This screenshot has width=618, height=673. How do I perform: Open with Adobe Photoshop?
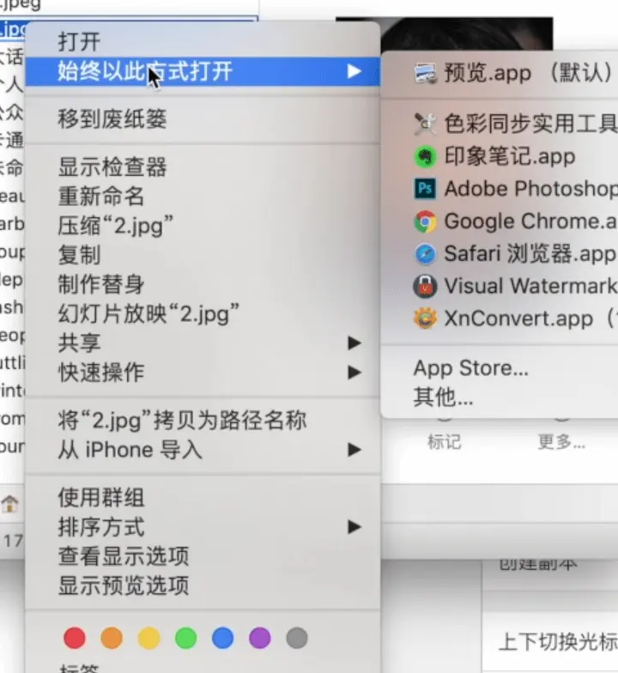(x=500, y=189)
